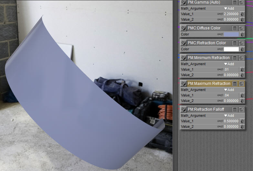Click animation key icon beside Gamma Value_1
The width and height of the screenshot is (253, 171).
(x=220, y=14)
